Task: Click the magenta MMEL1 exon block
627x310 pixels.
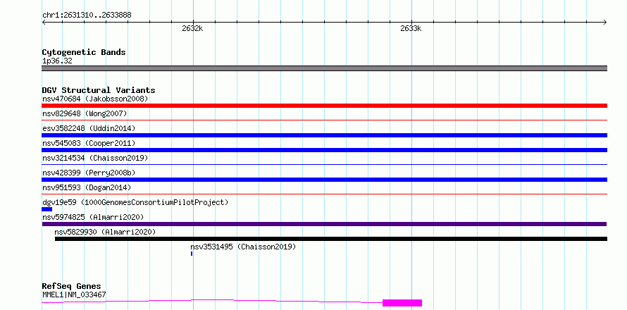Action: (x=402, y=303)
